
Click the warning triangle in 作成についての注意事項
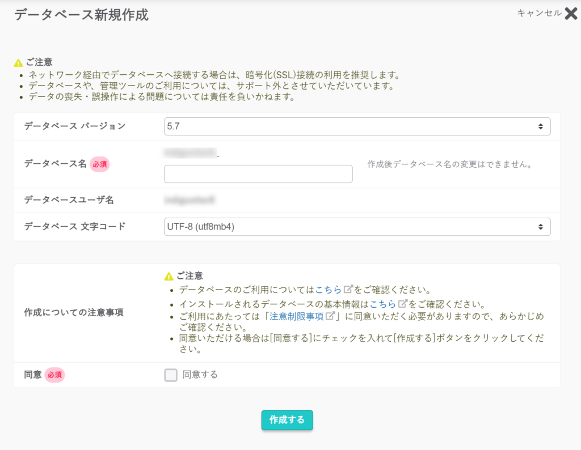tap(169, 277)
